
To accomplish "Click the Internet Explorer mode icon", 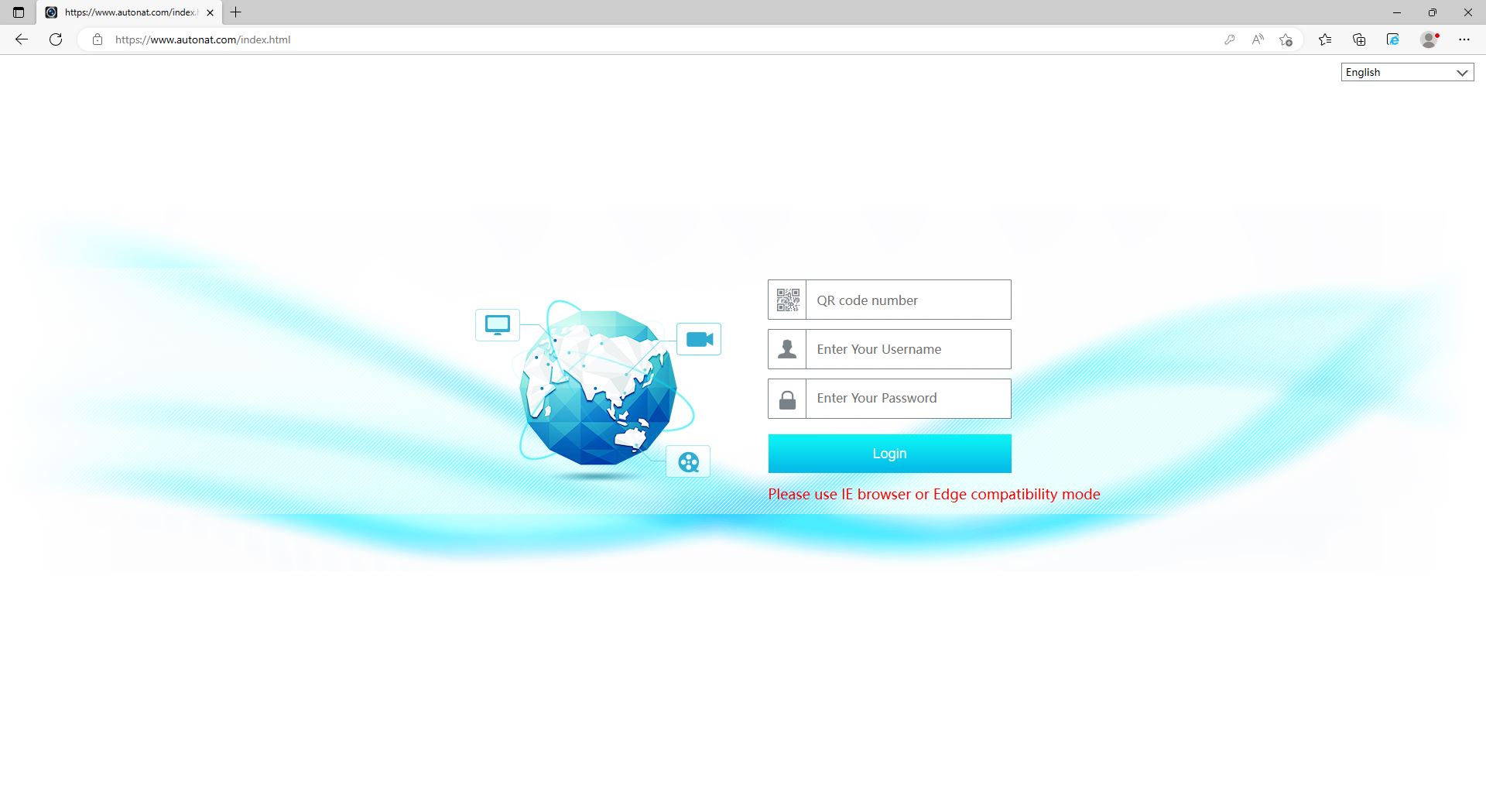I will click(1393, 39).
